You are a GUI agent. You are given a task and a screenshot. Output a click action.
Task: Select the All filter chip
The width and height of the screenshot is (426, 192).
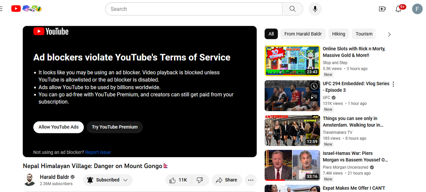tap(271, 34)
